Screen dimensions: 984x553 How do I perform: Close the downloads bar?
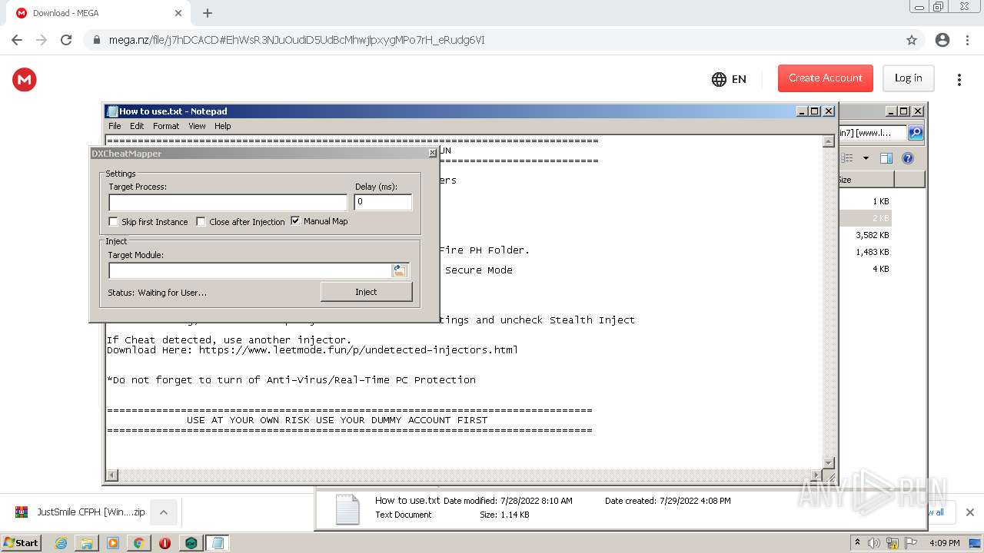(x=970, y=512)
